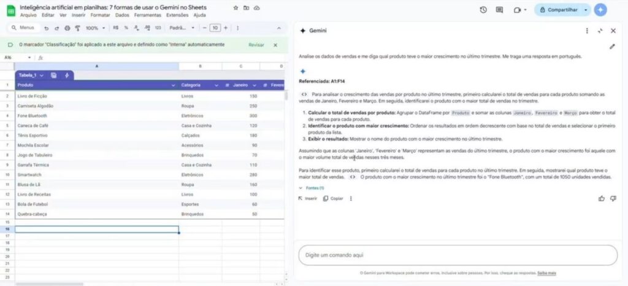Viewport: 628px width, 286px height.
Task: Increase font size with plus
Action: tap(226, 28)
